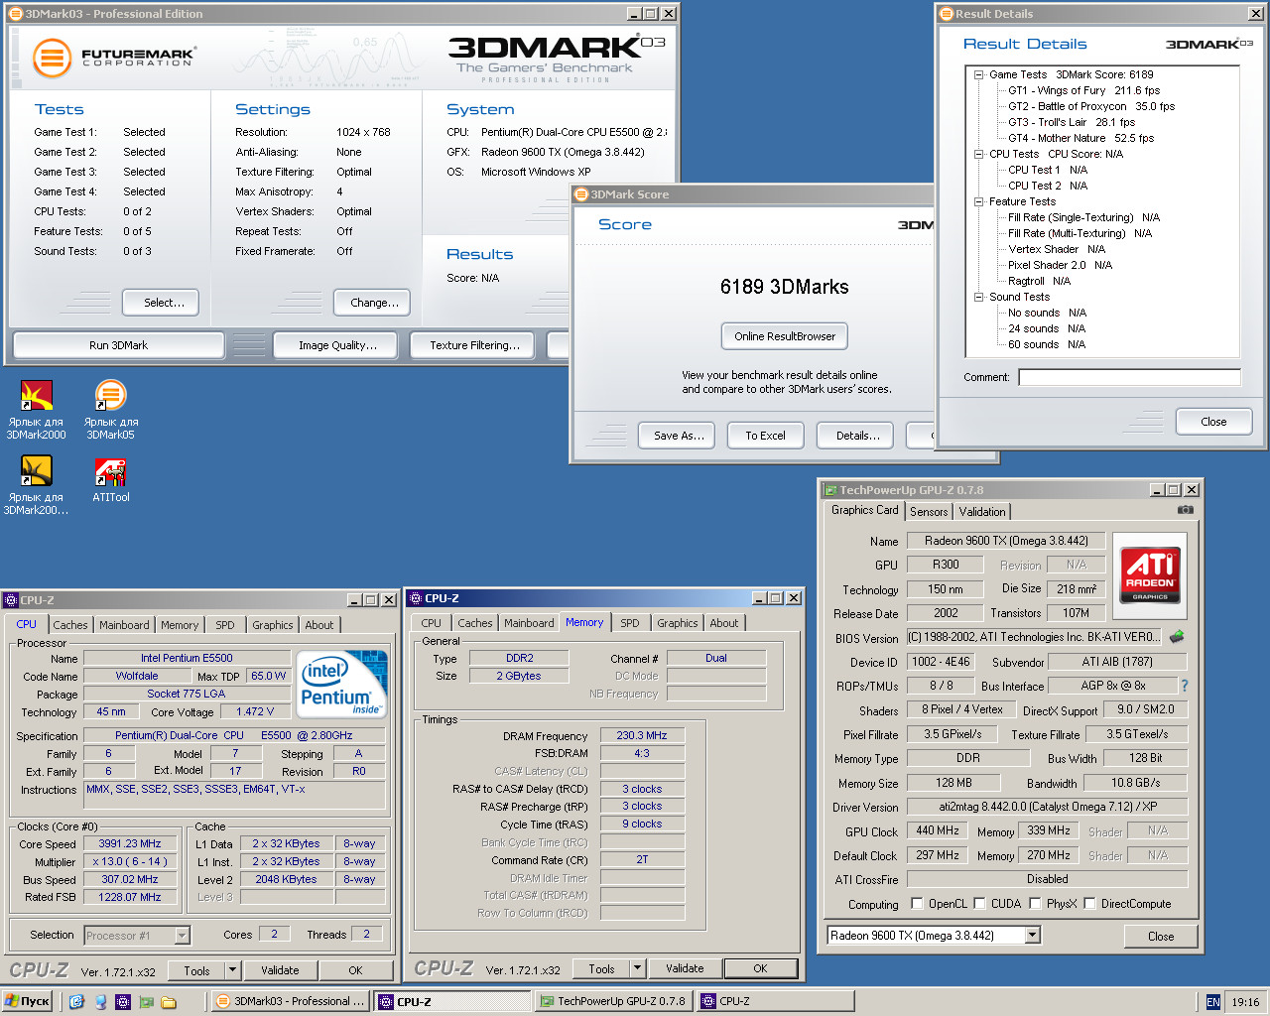Collapse the CPU Tests tree node

[978, 154]
